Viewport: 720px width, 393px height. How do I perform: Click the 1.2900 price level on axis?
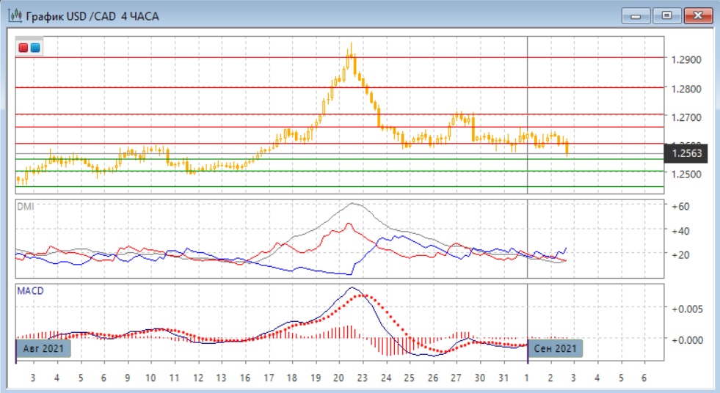click(x=686, y=59)
